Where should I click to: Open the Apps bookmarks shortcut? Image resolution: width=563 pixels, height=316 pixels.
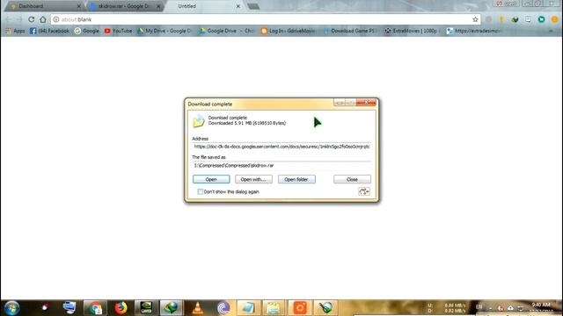[15, 31]
